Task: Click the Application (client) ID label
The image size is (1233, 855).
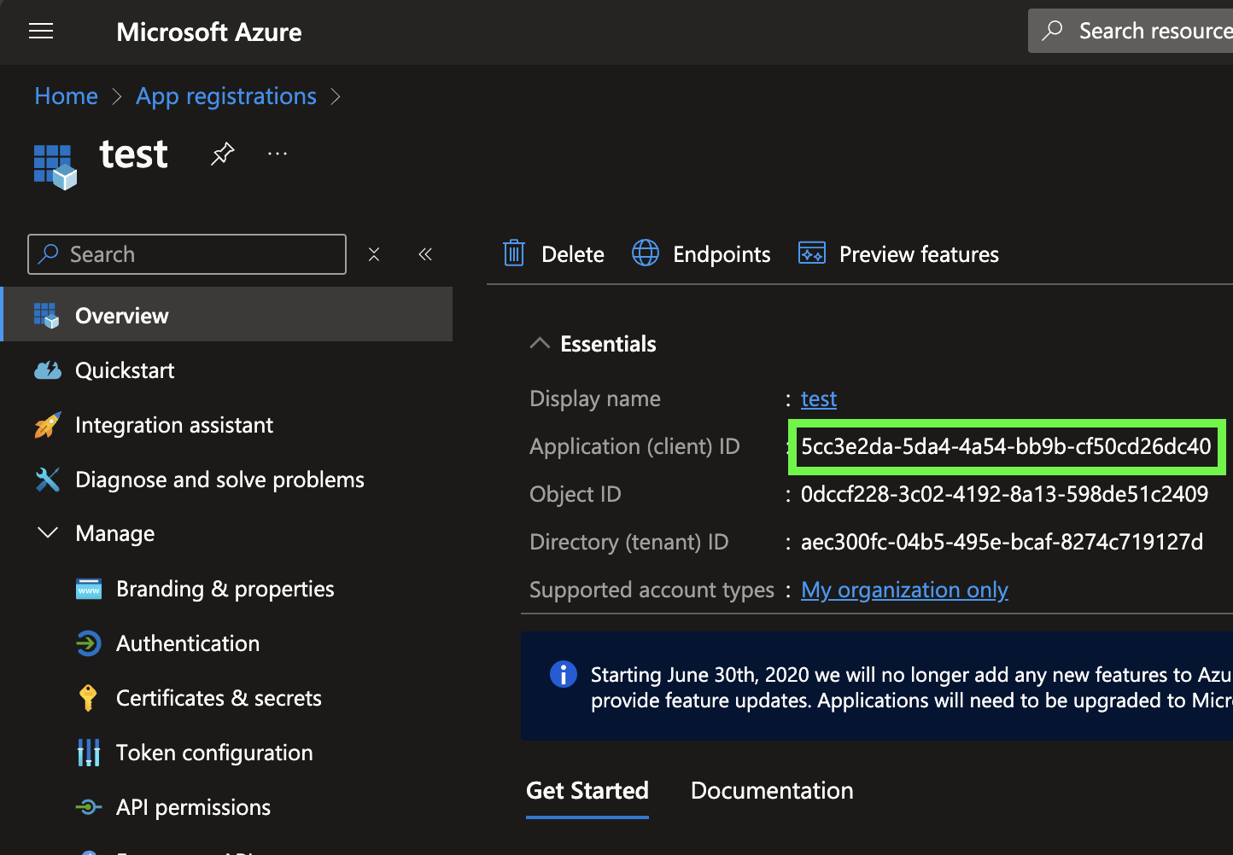Action: point(634,446)
